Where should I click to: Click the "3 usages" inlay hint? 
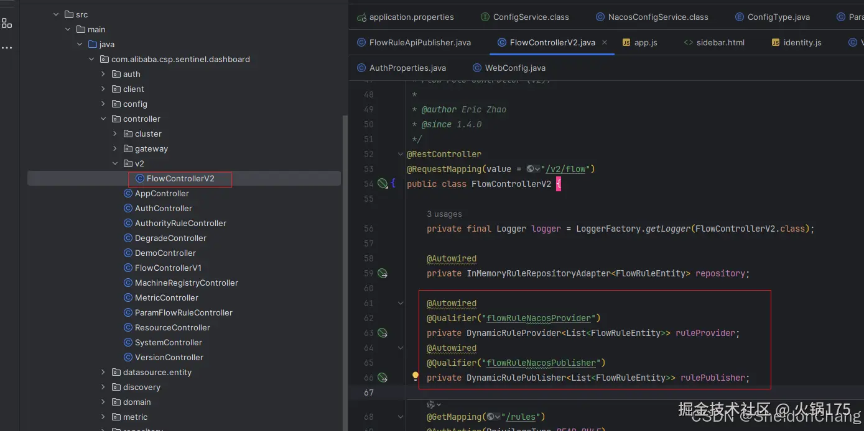(x=444, y=214)
